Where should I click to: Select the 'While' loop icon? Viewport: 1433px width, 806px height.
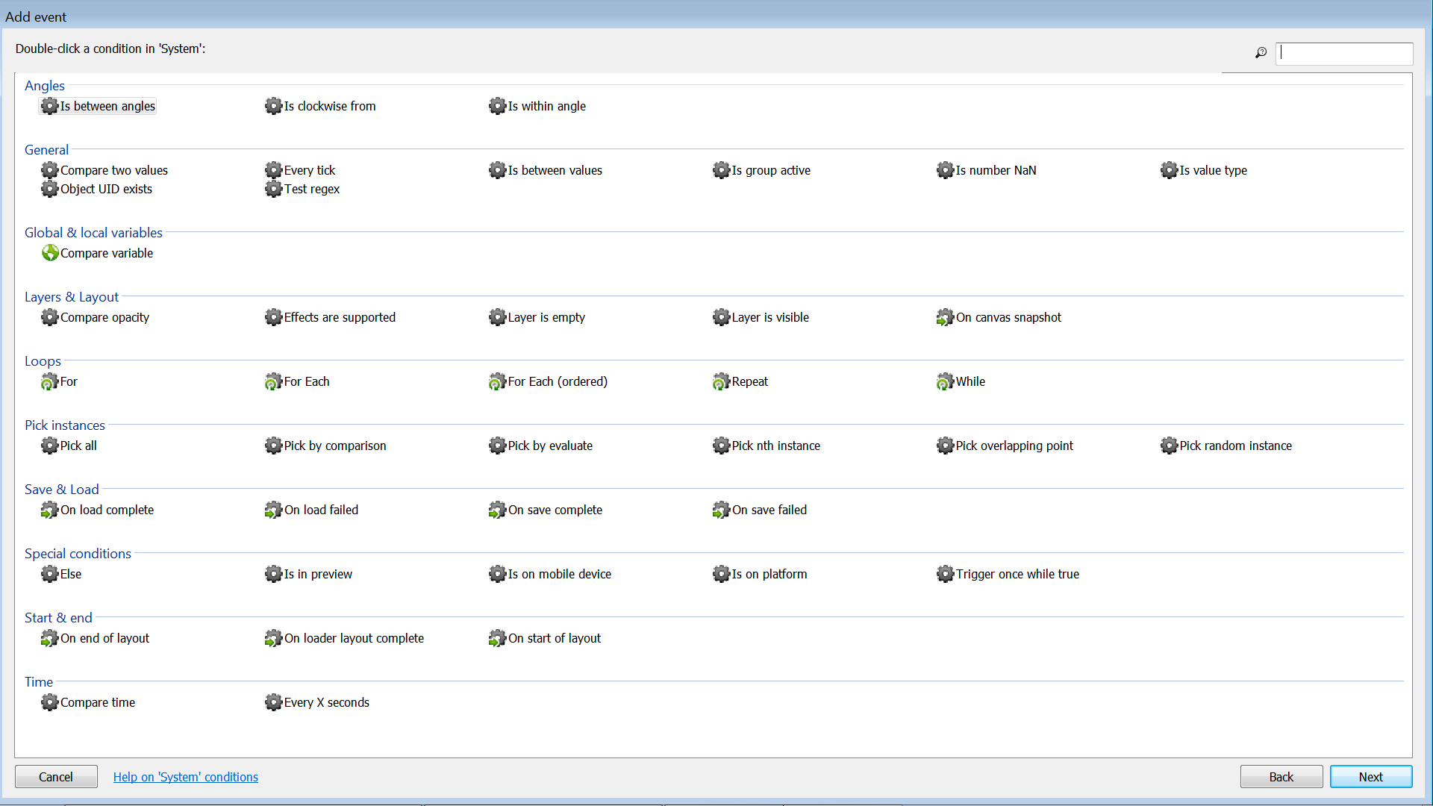(945, 381)
